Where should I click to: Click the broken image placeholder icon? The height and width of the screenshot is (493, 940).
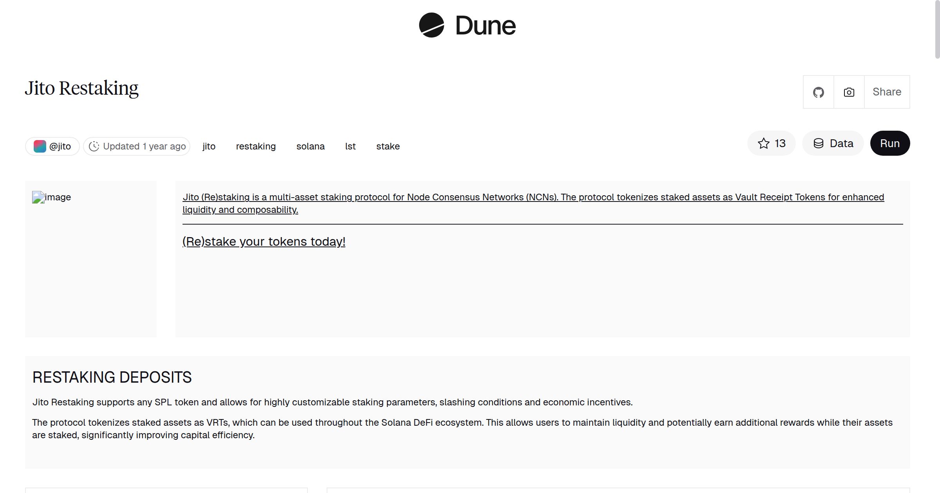coord(38,197)
